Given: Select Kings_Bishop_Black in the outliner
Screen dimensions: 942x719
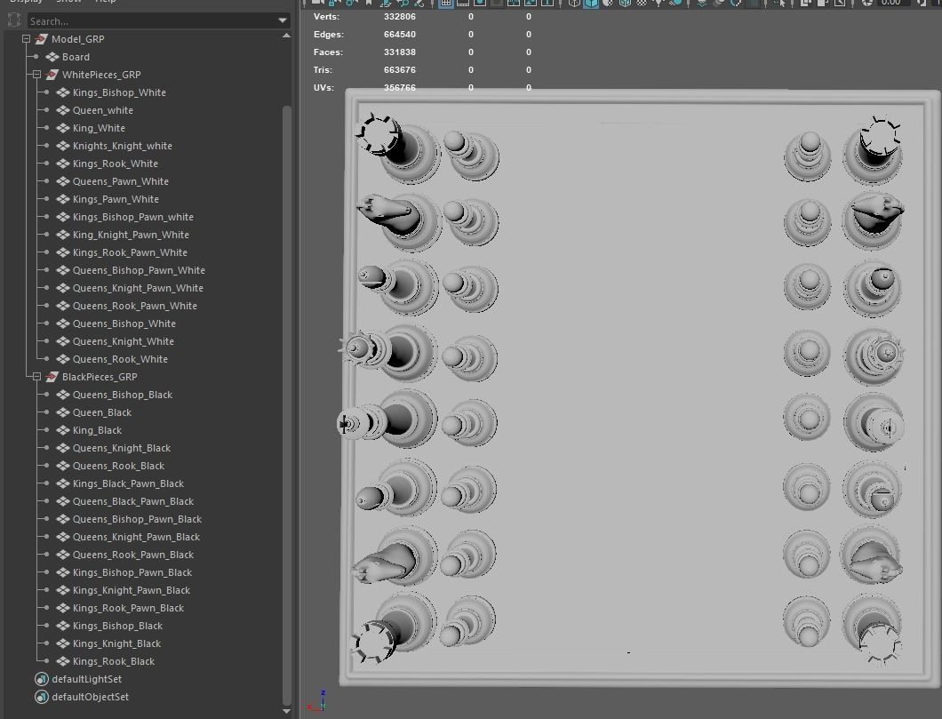Looking at the screenshot, I should point(117,626).
